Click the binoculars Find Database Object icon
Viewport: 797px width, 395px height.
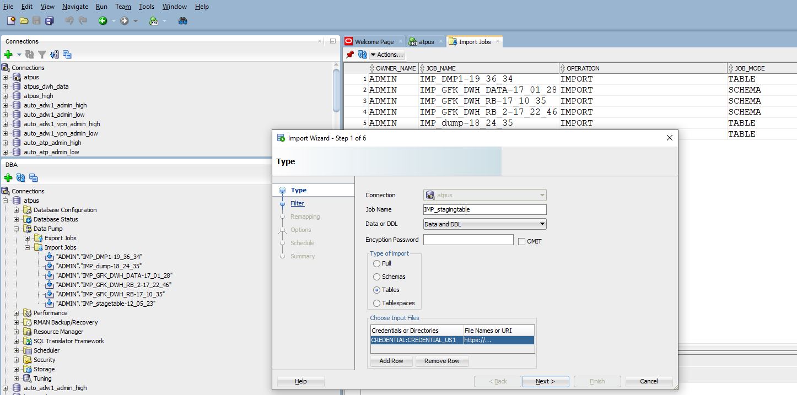coord(183,21)
